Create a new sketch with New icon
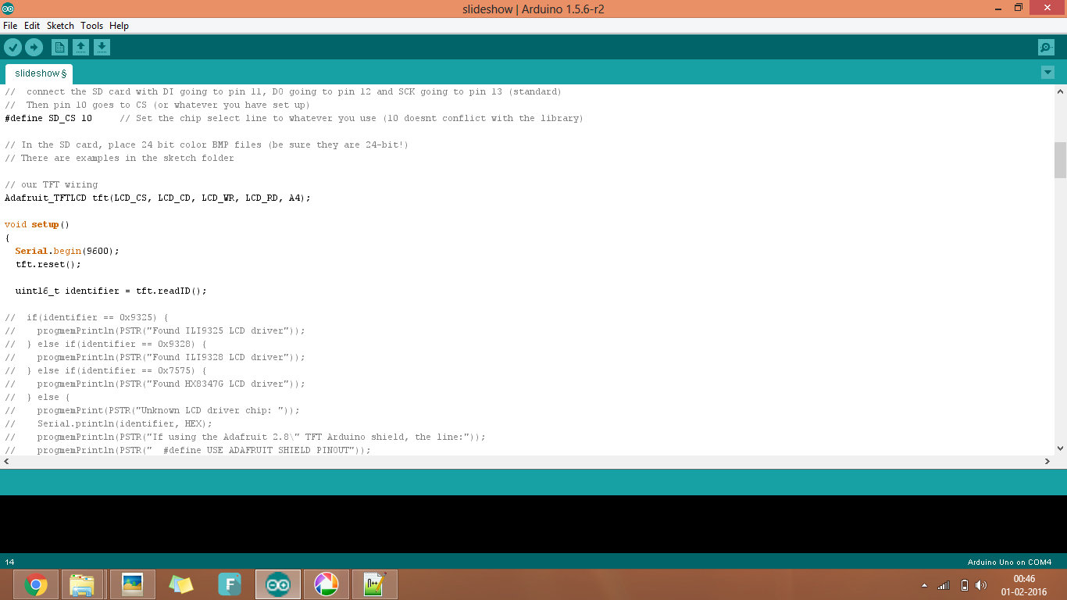 click(59, 48)
